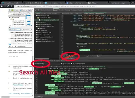135x98 pixels.
Task: Click the Elements panel icon in old DevTools
Action: pyautogui.click(x=12, y=10)
